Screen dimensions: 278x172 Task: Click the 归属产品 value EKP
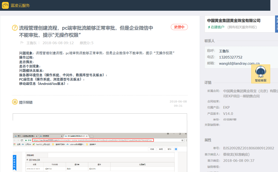[226, 107]
